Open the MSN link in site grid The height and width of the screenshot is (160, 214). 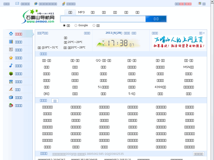(x=188, y=67)
